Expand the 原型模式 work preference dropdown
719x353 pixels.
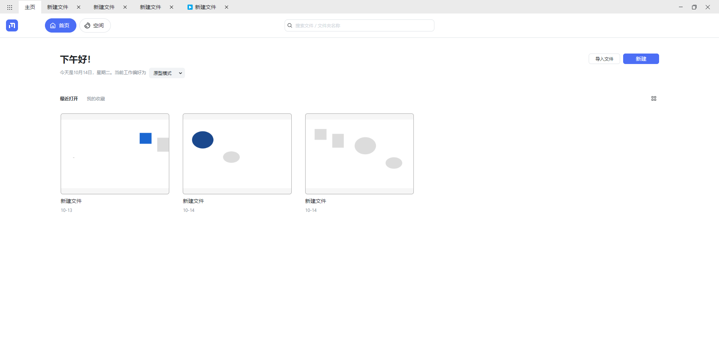[x=167, y=73]
